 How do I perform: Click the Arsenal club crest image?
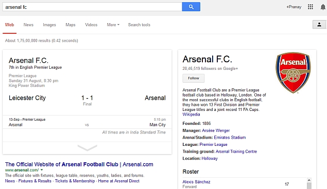click(x=293, y=72)
